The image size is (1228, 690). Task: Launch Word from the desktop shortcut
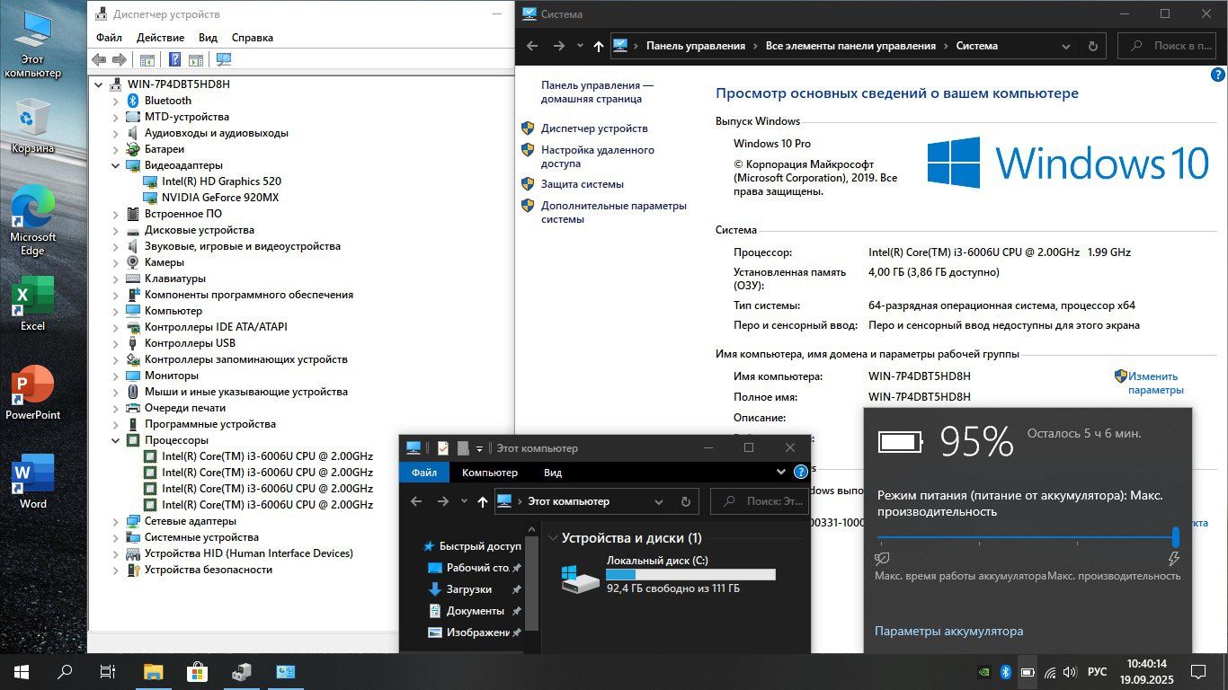click(x=32, y=482)
